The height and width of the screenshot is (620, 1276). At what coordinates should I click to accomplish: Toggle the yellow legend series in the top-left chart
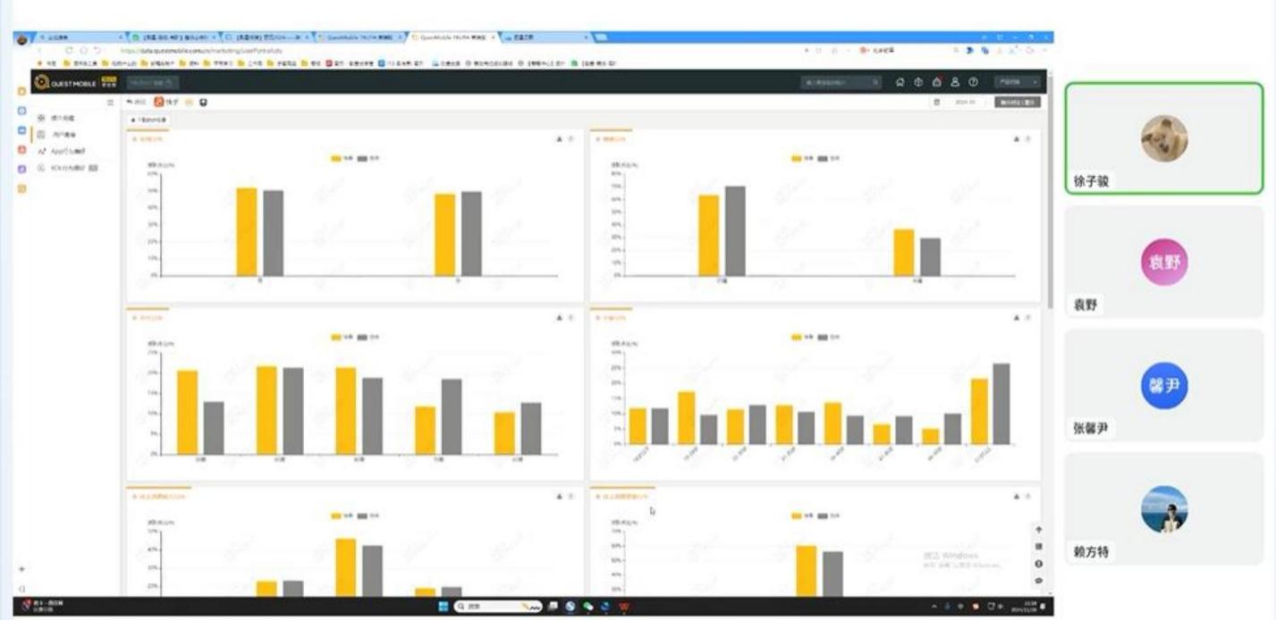click(x=343, y=158)
